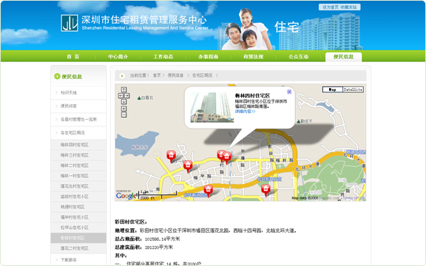Expand 便民问答 sidebar section

click(78, 106)
